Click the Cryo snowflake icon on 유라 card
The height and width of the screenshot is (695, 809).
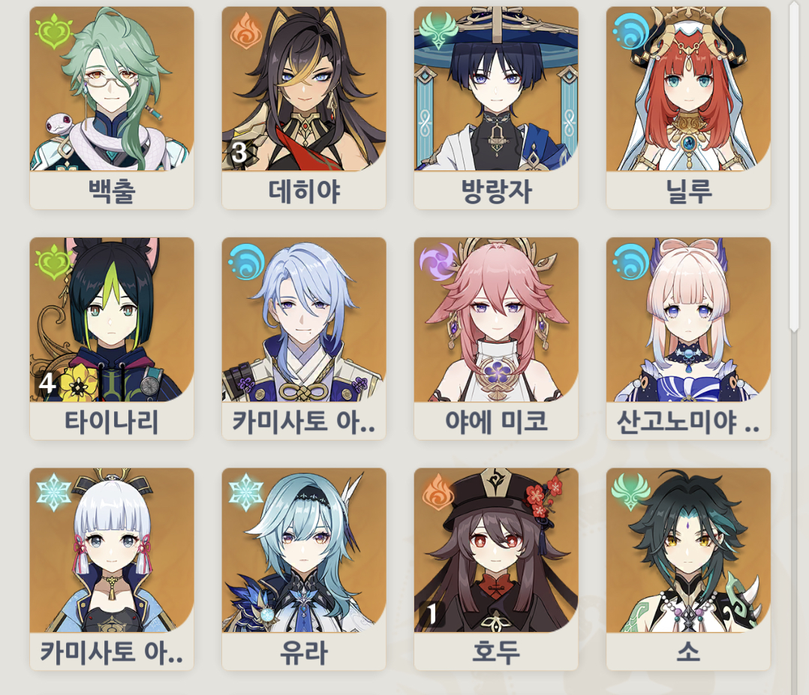[245, 492]
